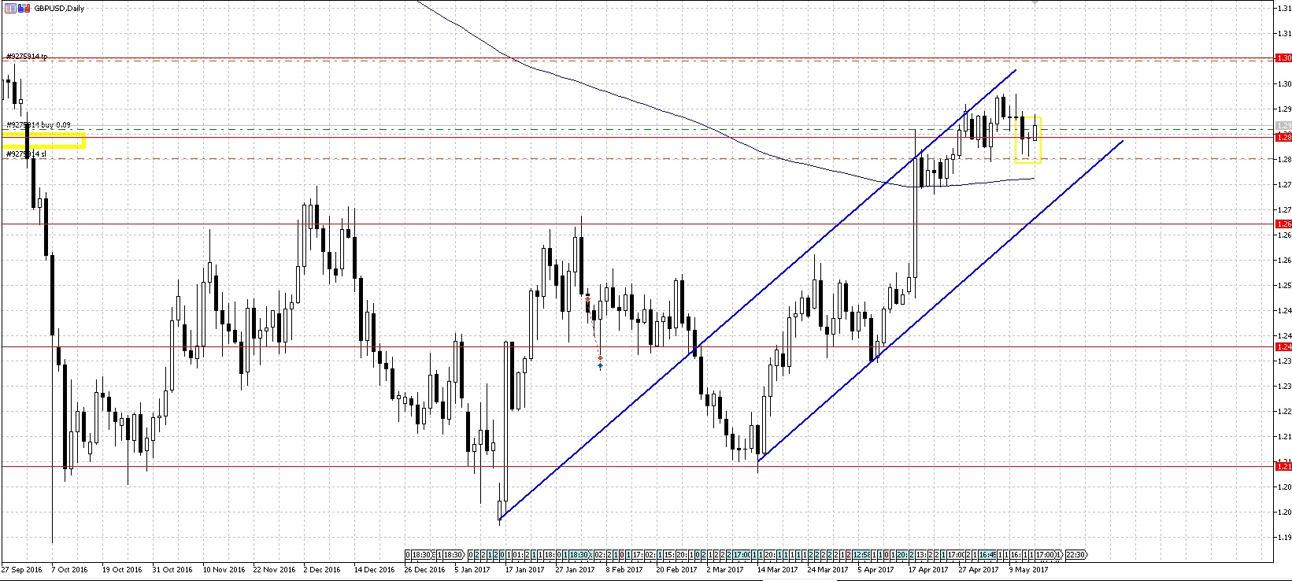Viewport: 1292px width, 581px height.
Task: Click the GBPUSD,Daily chart title
Action: (59, 8)
